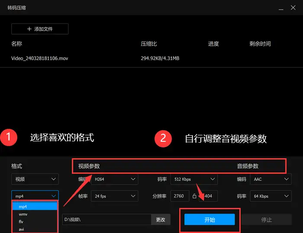Click the 剩余时间 column header
Image resolution: width=303 pixels, height=233 pixels.
click(x=260, y=44)
